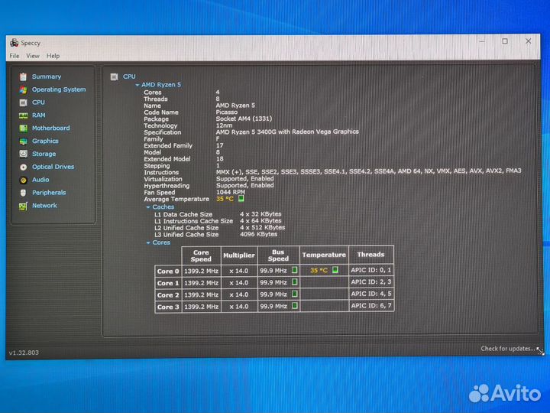Open the Graphics section label
The width and height of the screenshot is (550, 413).
(x=45, y=141)
